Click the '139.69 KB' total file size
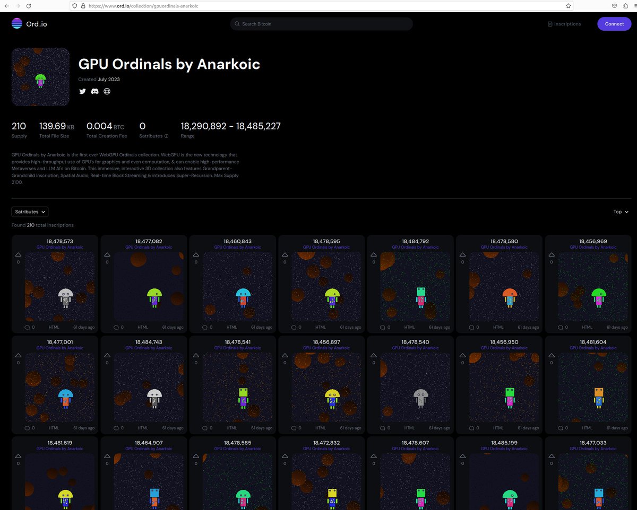 click(x=57, y=126)
